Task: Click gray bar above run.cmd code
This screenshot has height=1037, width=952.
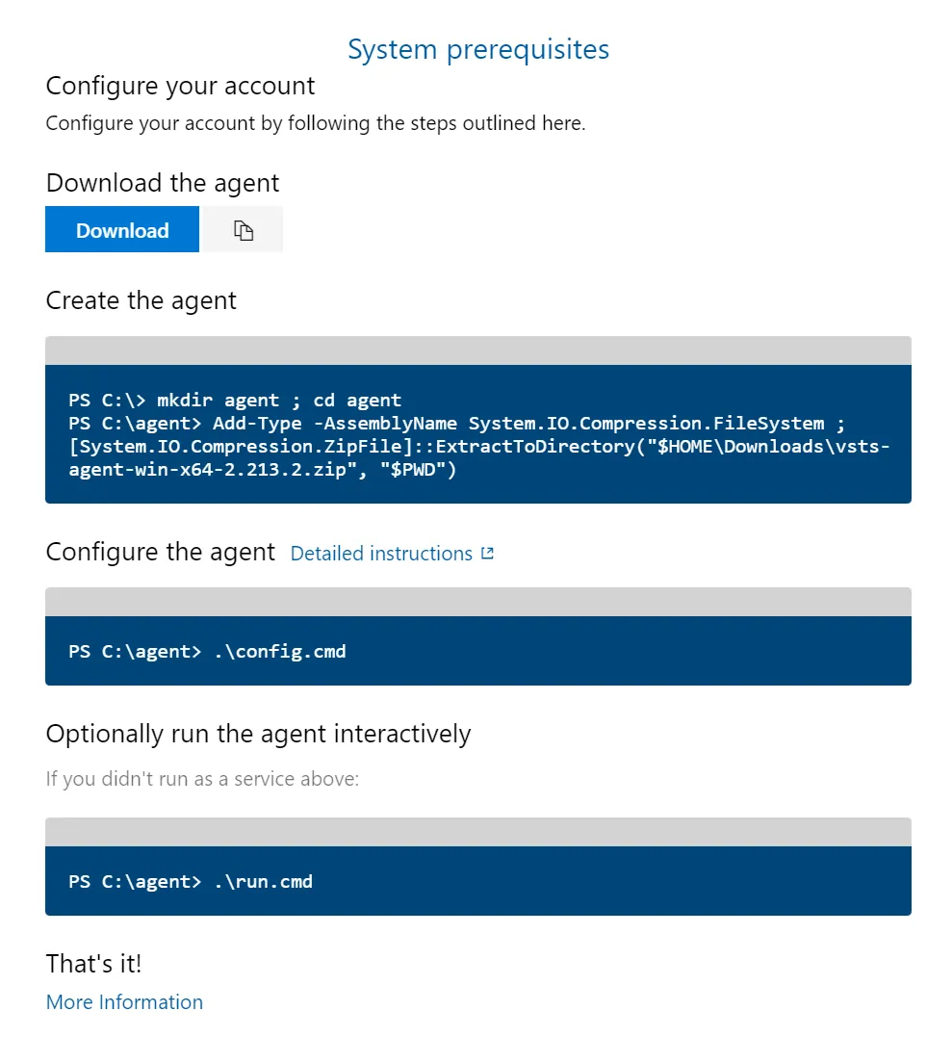Action: click(x=477, y=832)
